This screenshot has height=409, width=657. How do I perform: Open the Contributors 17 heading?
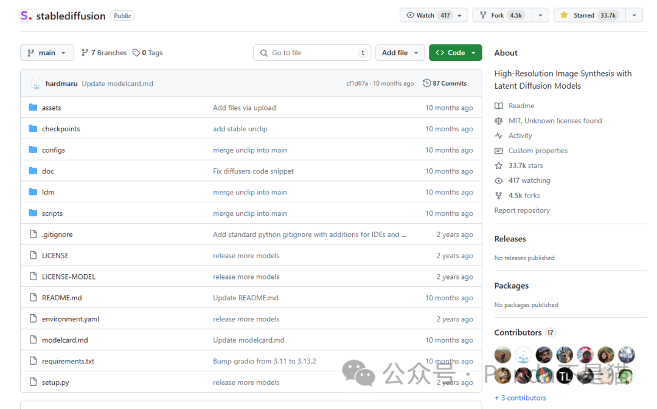524,332
